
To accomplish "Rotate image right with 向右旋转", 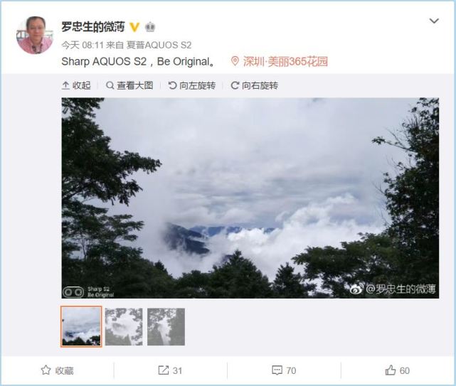I will [x=255, y=85].
